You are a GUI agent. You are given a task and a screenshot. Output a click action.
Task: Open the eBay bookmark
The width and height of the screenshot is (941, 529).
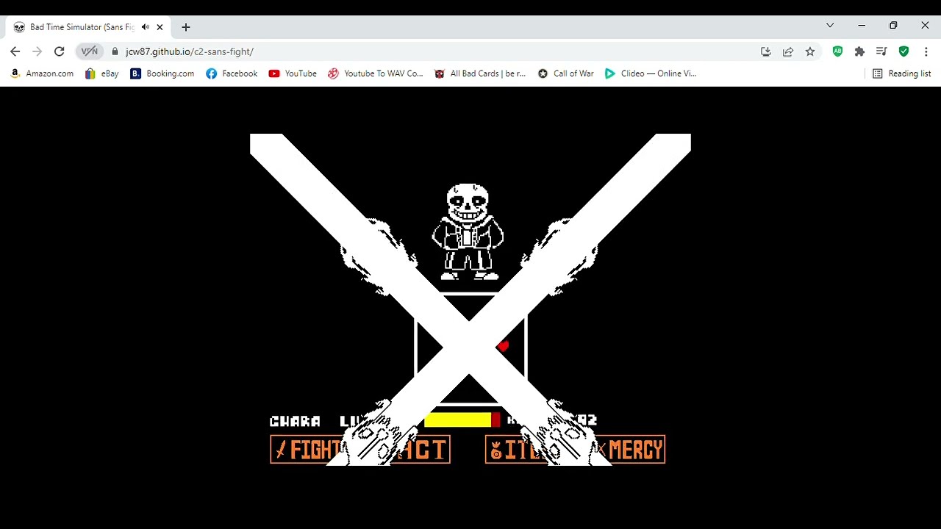point(102,73)
